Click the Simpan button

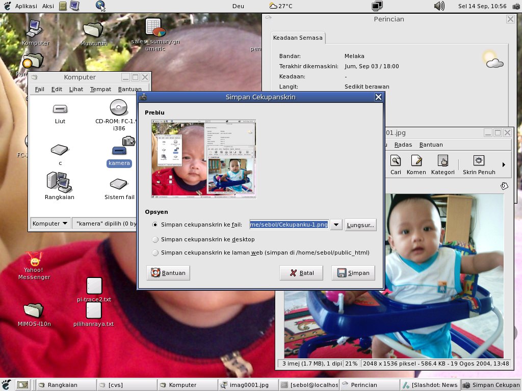[353, 273]
